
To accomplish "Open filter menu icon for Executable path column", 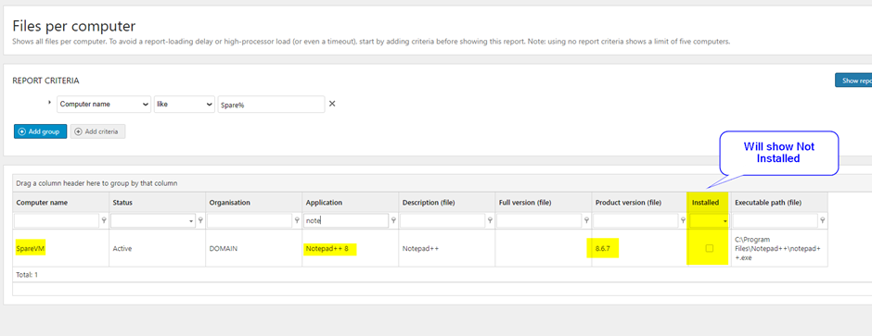I will point(823,220).
